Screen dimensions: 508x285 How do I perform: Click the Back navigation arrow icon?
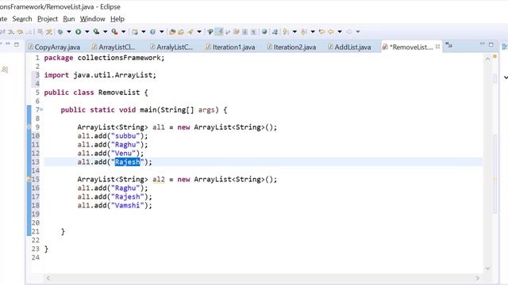pyautogui.click(x=331, y=32)
